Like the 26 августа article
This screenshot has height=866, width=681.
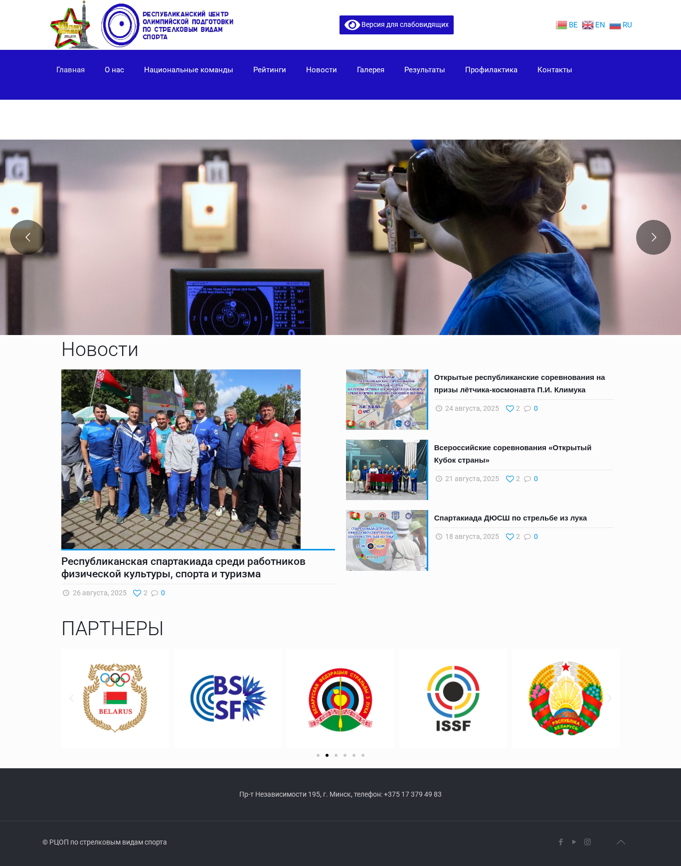(140, 593)
